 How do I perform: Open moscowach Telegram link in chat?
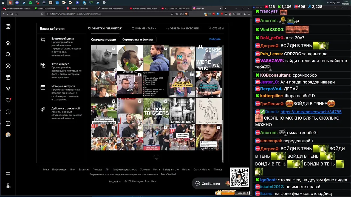[311, 112]
